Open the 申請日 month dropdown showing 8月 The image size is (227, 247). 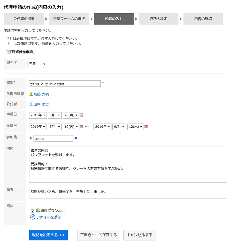click(x=55, y=115)
